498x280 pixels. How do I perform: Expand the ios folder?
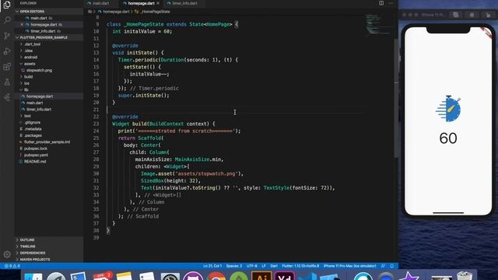[x=26, y=83]
